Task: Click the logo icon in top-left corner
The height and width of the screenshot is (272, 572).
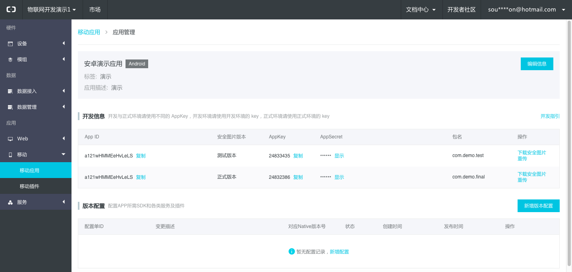Action: click(11, 10)
